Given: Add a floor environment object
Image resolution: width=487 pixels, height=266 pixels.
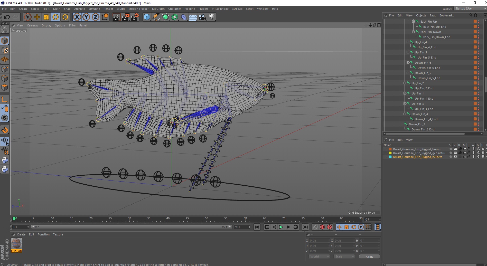Looking at the screenshot, I should click(193, 17).
